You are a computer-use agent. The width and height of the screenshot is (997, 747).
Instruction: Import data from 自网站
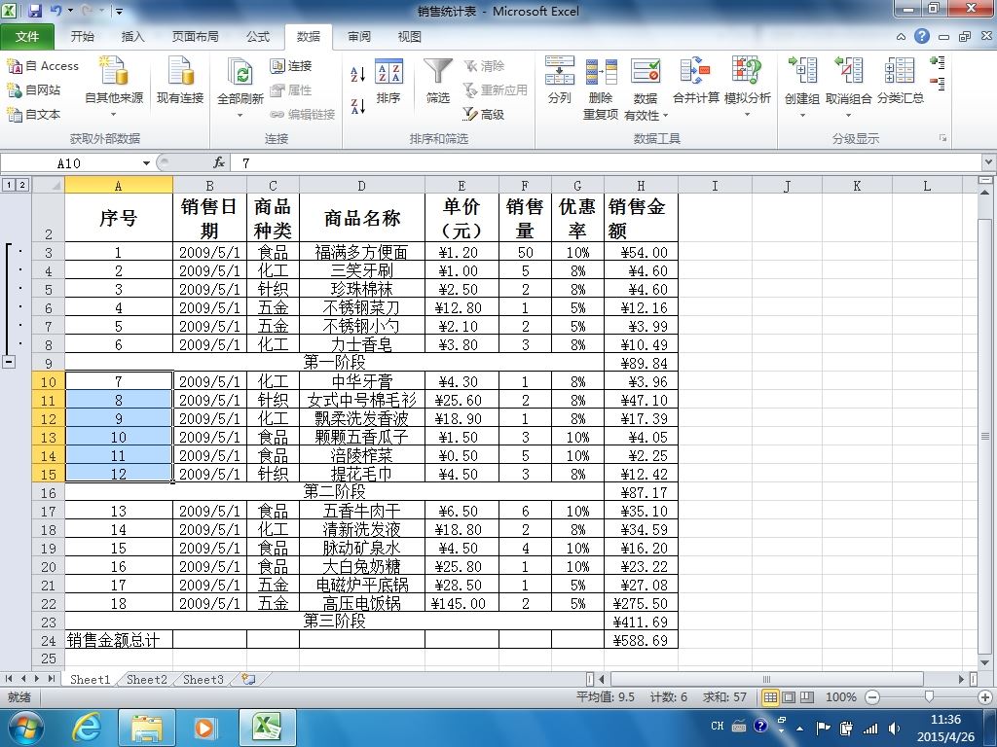34,89
